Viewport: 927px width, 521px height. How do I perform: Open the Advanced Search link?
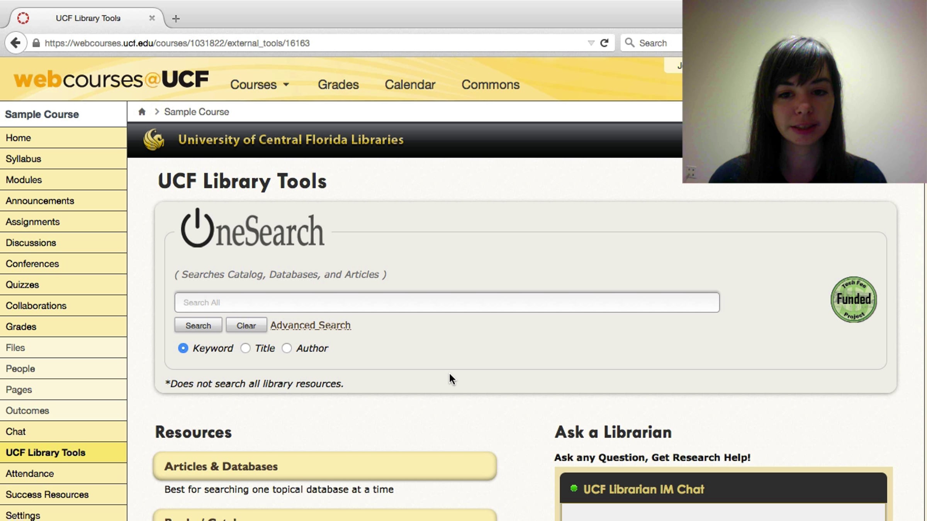310,325
